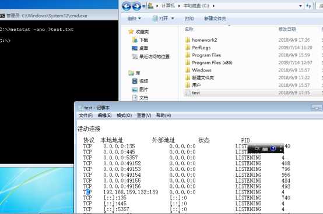Click the PerfLogs date 2009/7/14 11:20

(295, 48)
